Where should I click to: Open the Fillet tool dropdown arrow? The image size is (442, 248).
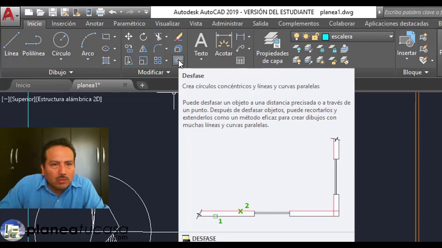(x=166, y=49)
